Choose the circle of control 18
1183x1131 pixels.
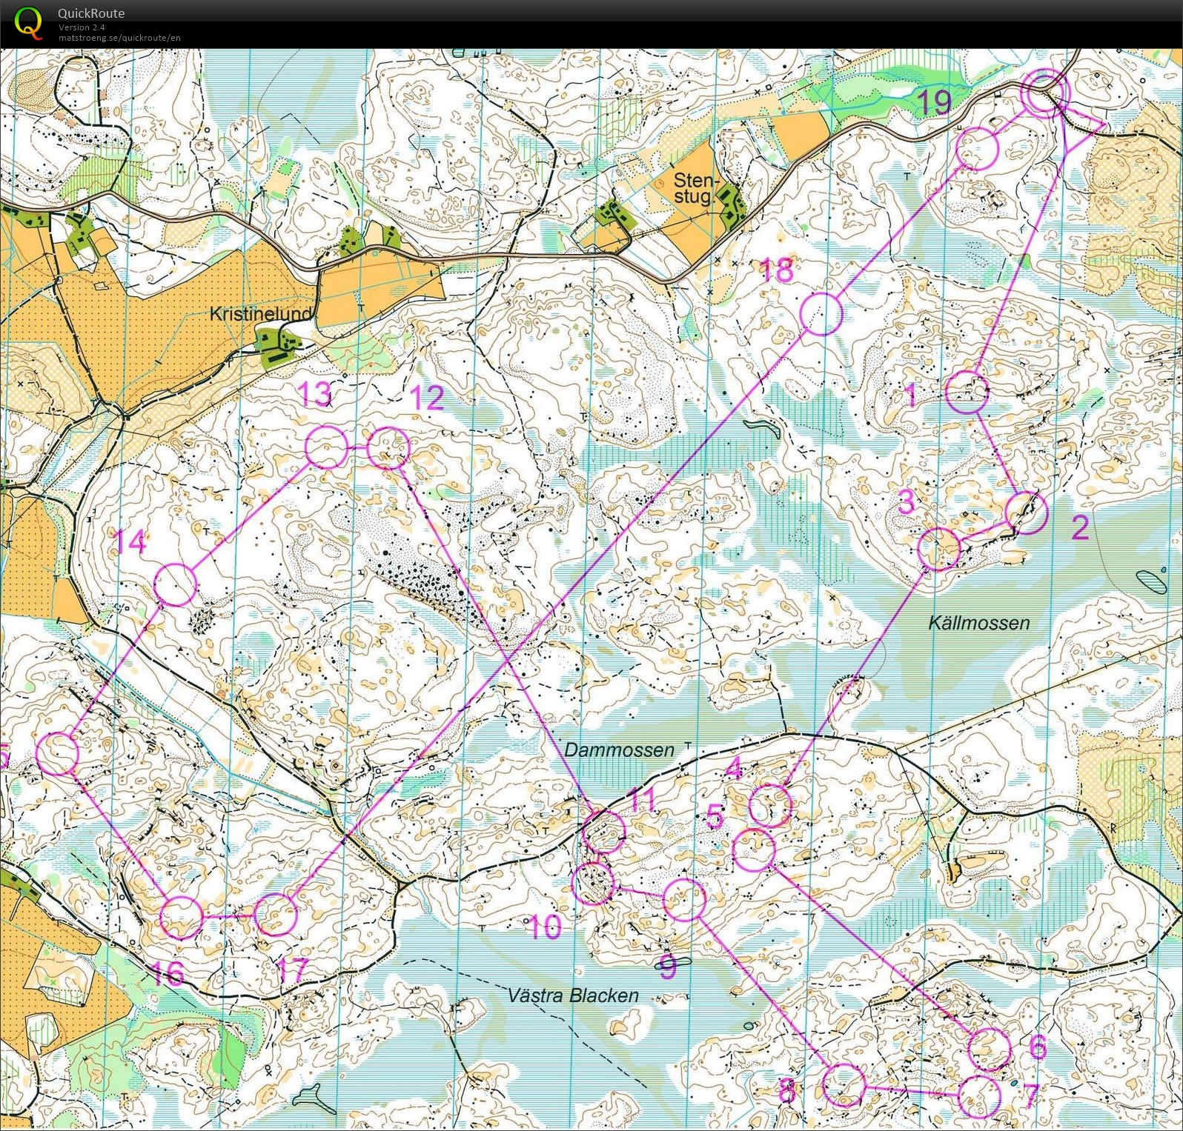tap(822, 314)
